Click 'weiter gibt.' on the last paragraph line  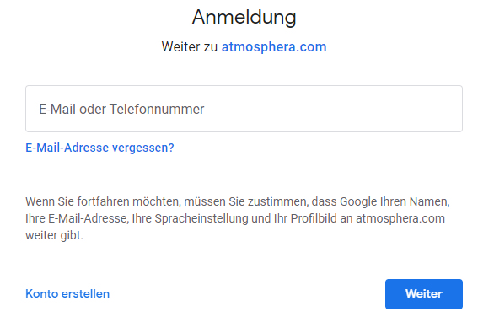point(54,235)
